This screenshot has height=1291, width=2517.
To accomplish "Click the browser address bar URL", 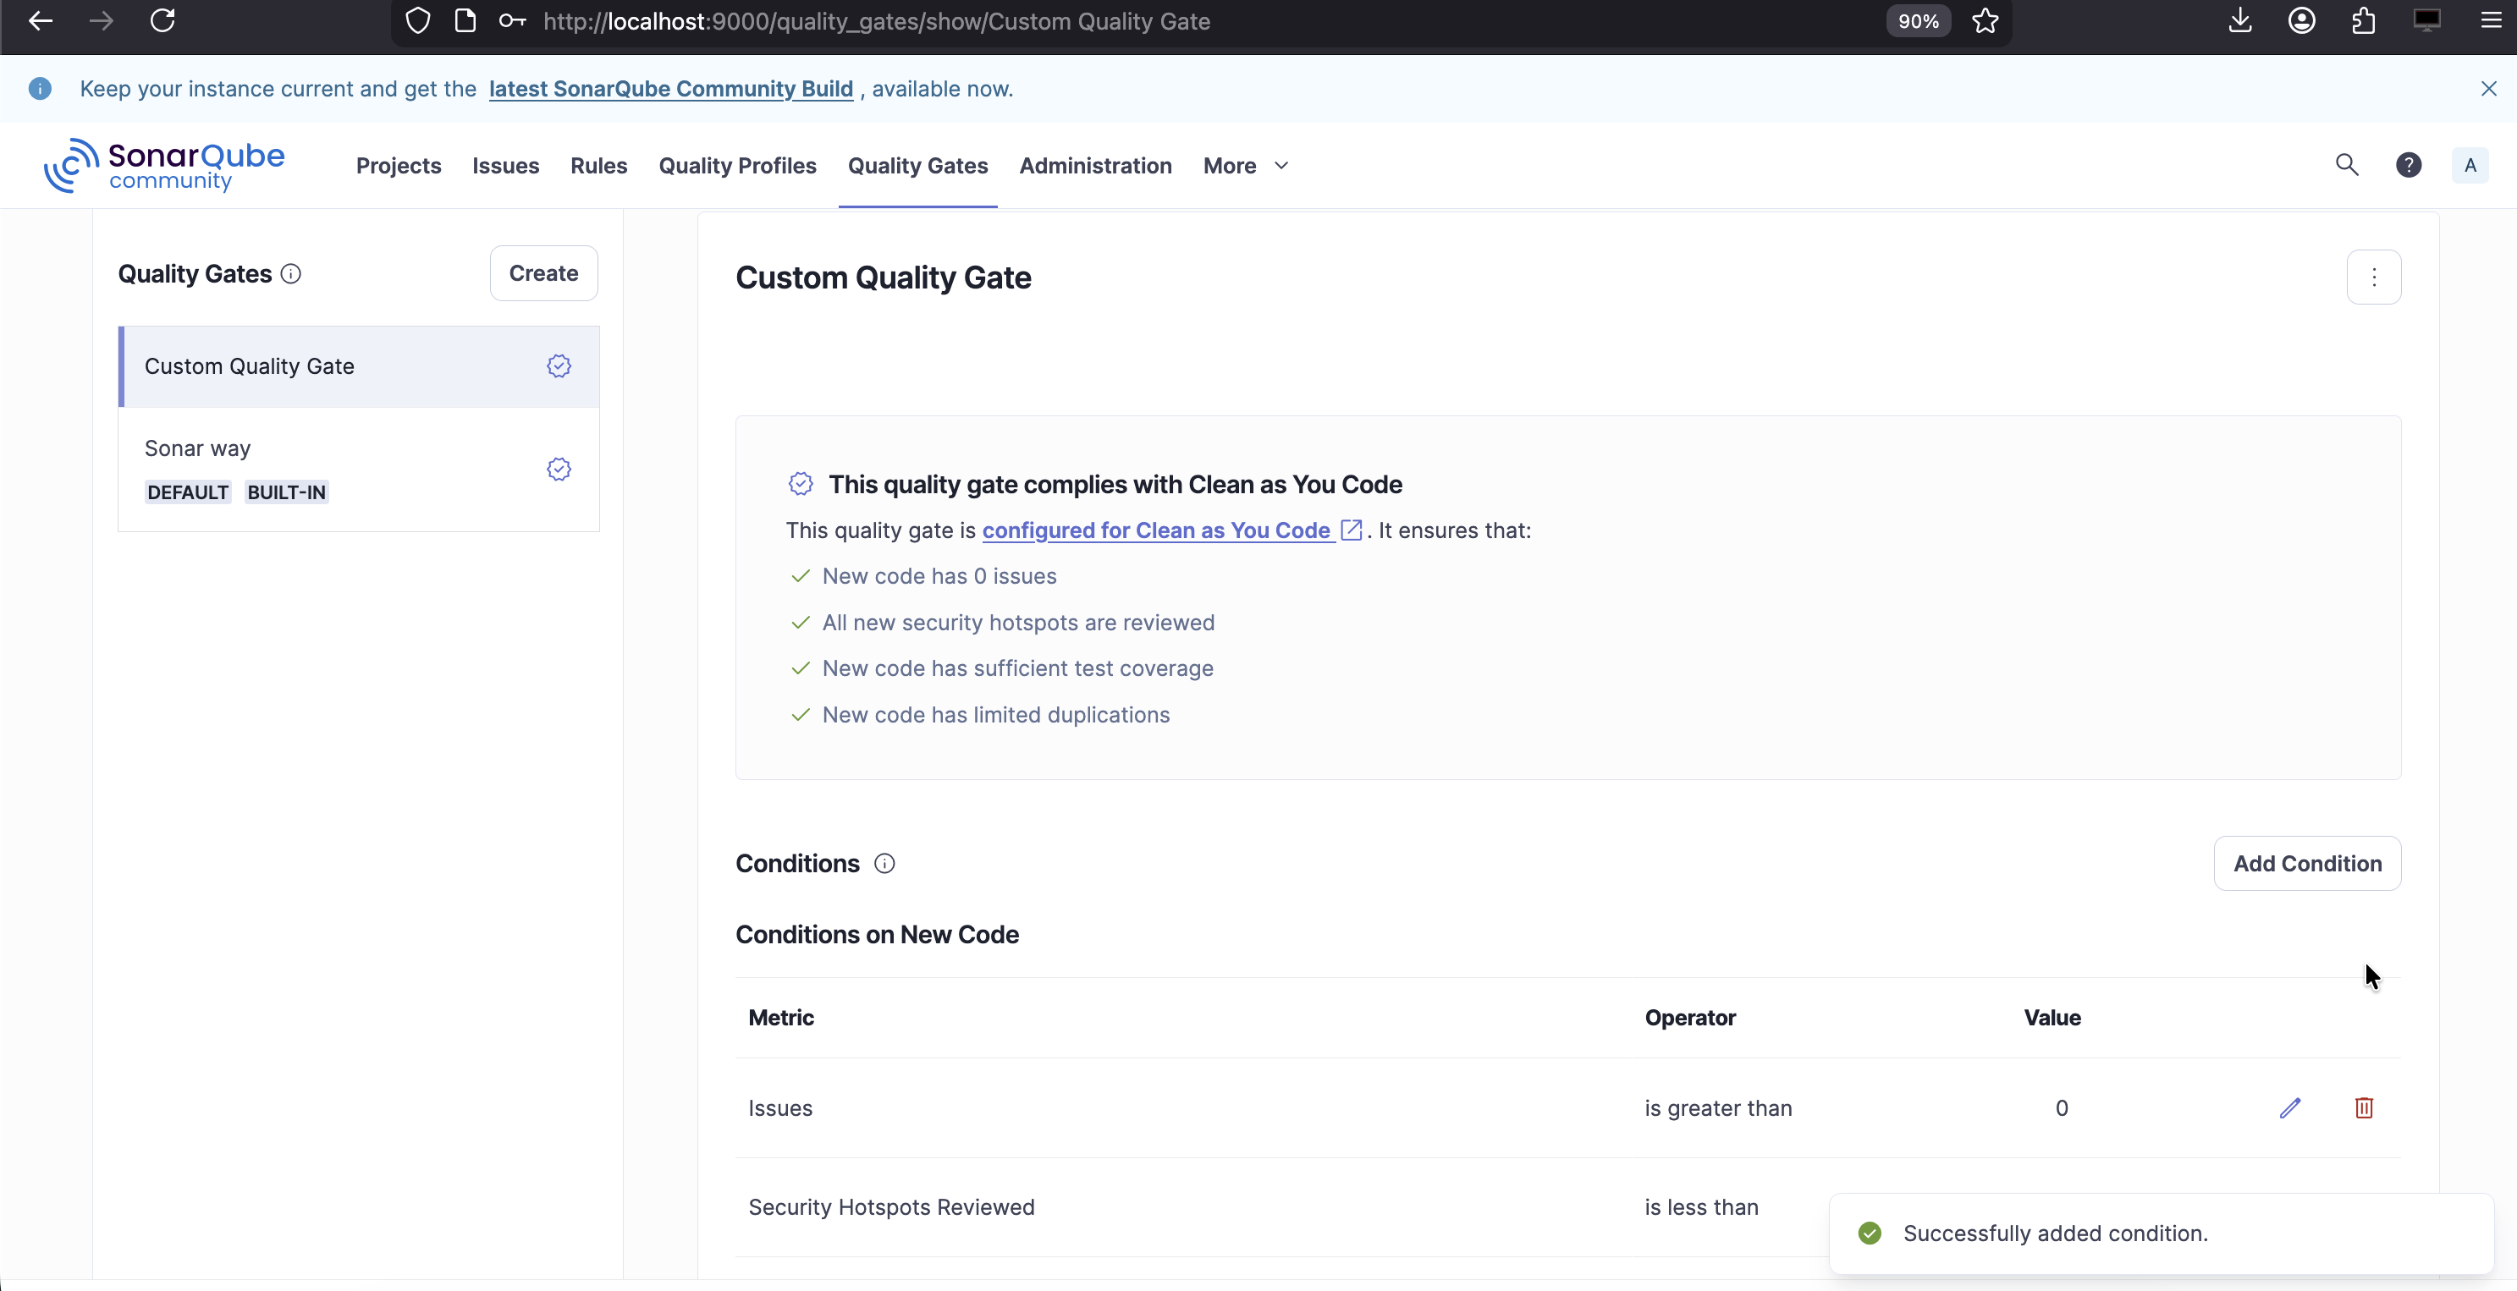I will click(x=877, y=21).
